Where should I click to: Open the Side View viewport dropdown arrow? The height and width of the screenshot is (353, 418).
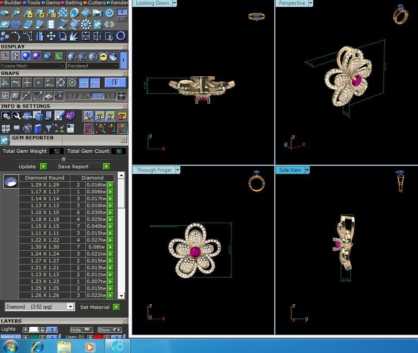(x=307, y=170)
